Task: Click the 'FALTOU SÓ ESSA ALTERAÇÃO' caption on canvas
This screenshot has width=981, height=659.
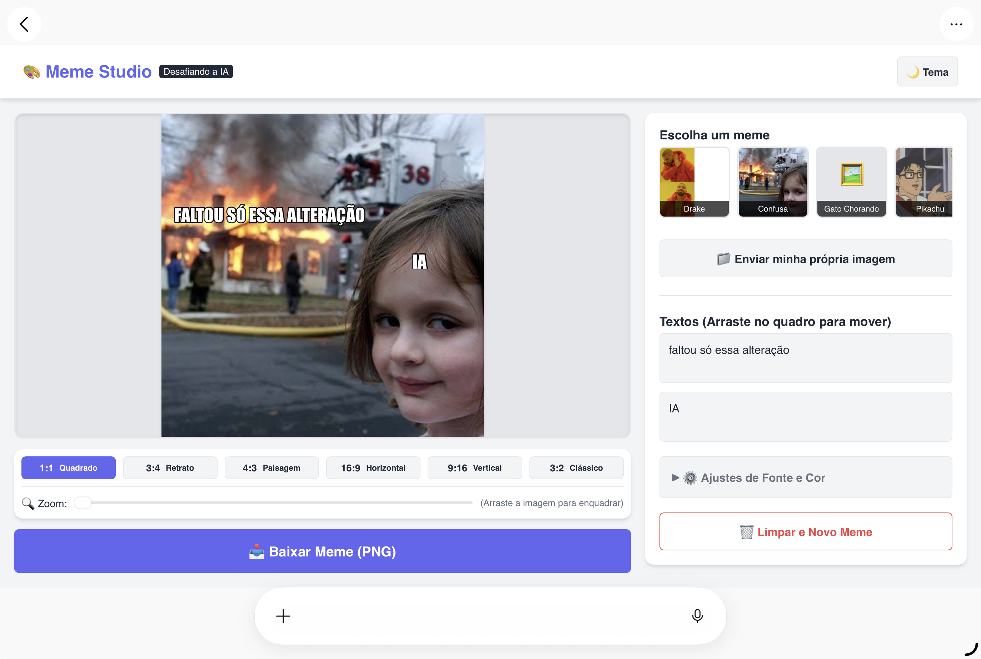Action: [269, 215]
